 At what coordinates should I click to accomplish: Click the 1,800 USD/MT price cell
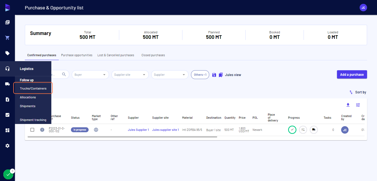click(x=244, y=130)
